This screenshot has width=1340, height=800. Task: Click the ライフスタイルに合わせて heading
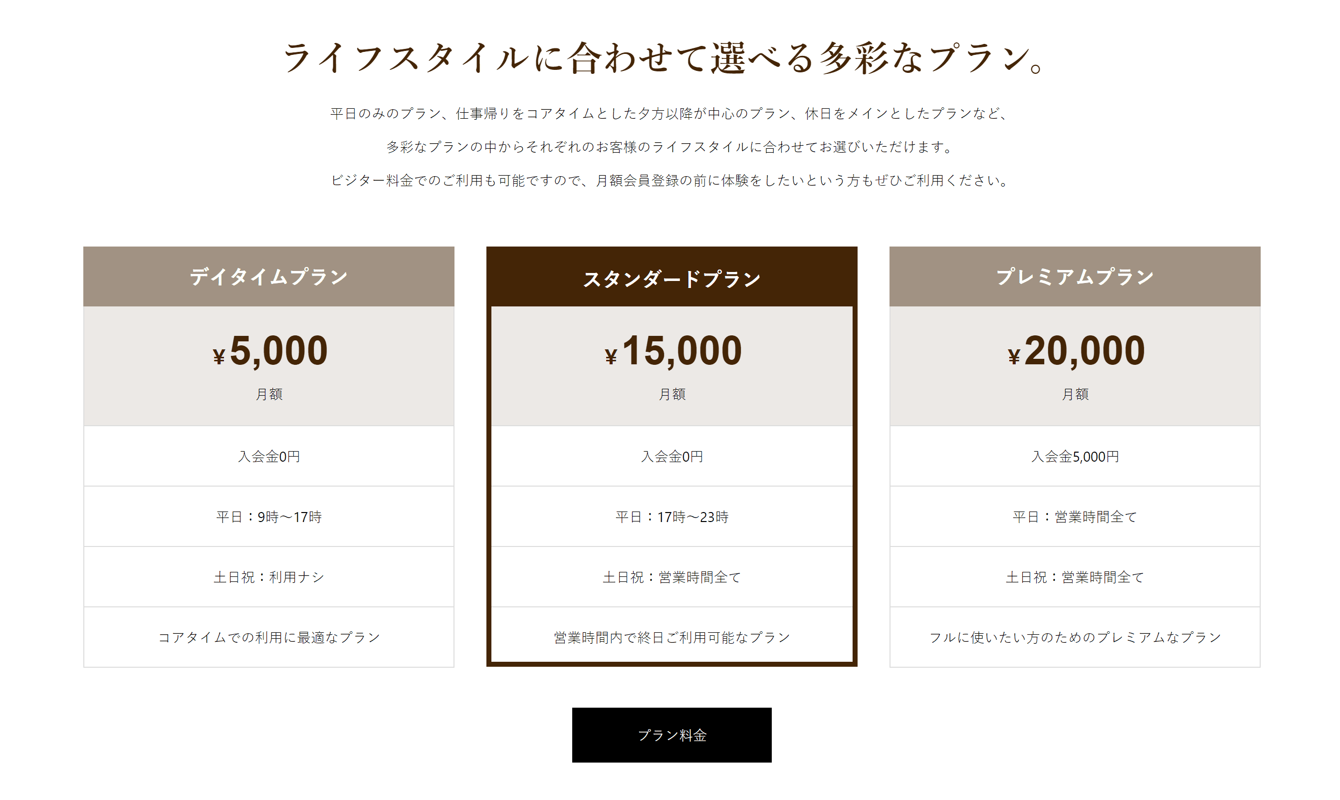(x=665, y=57)
